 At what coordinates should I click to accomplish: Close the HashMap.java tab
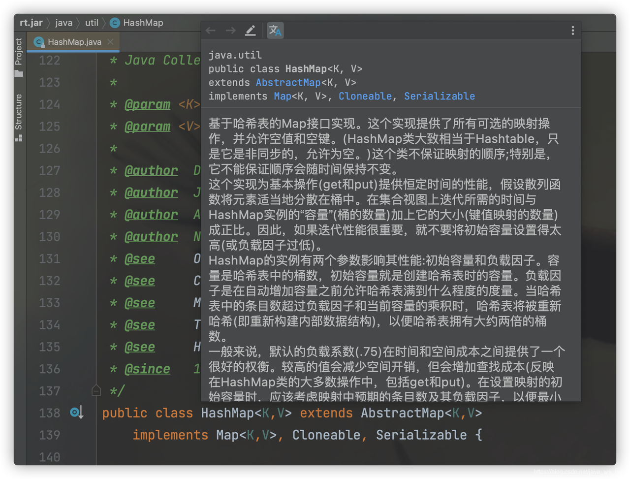click(110, 42)
